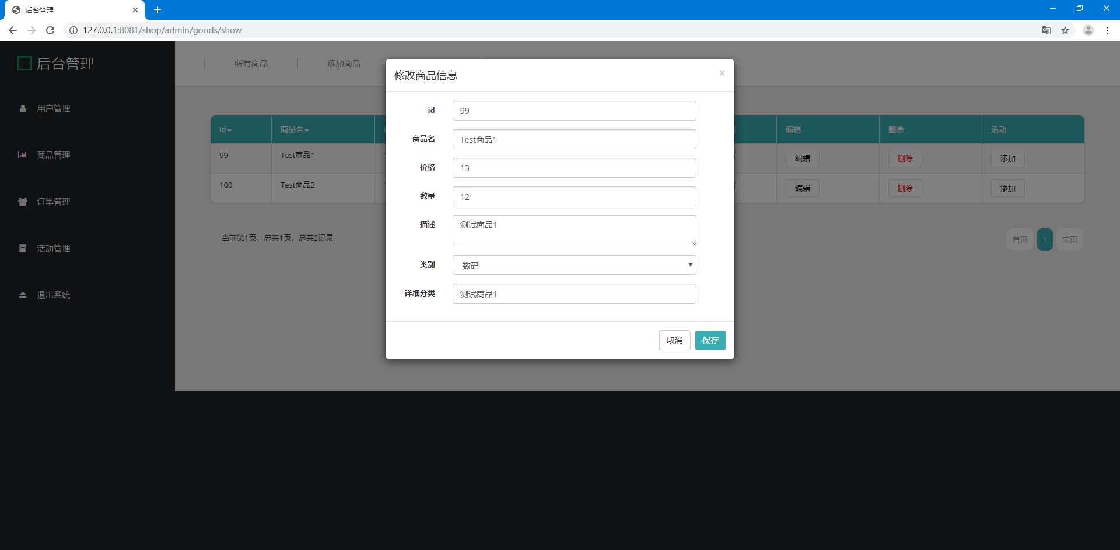1120x550 pixels.
Task: Click 删除 button for Test商品1 row
Action: pos(905,158)
